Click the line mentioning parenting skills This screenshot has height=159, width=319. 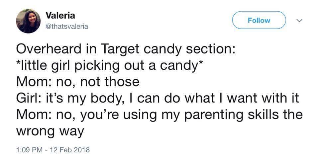[x=159, y=115]
